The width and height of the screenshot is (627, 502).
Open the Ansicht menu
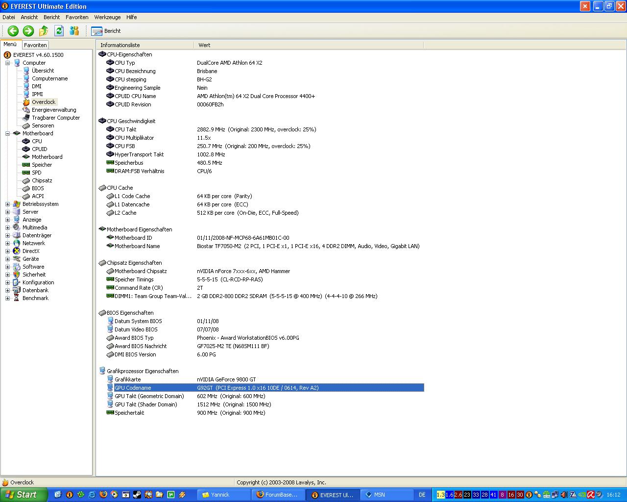click(29, 17)
